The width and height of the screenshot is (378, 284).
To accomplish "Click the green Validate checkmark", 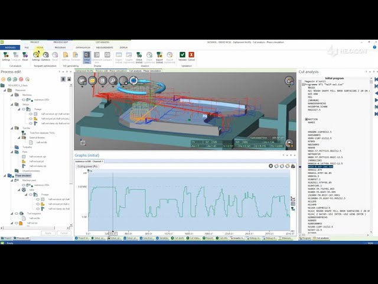I will pos(183,56).
